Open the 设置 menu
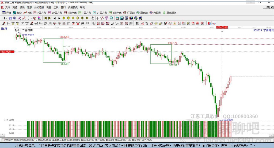274x148 pixels. (49, 7)
